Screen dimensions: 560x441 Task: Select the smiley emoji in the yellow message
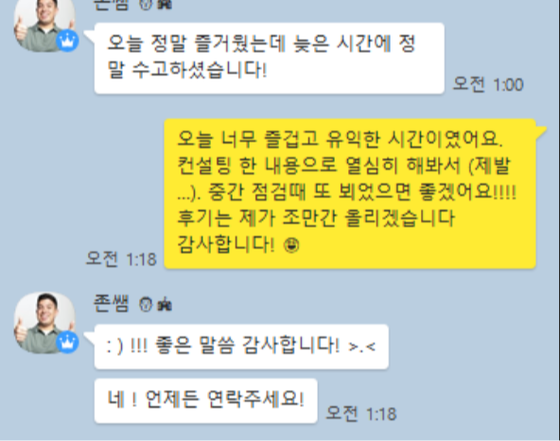click(x=291, y=246)
